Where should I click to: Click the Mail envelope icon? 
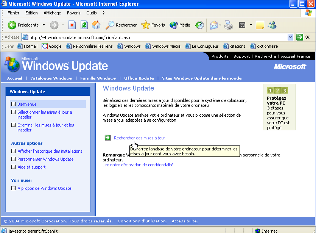(213, 25)
